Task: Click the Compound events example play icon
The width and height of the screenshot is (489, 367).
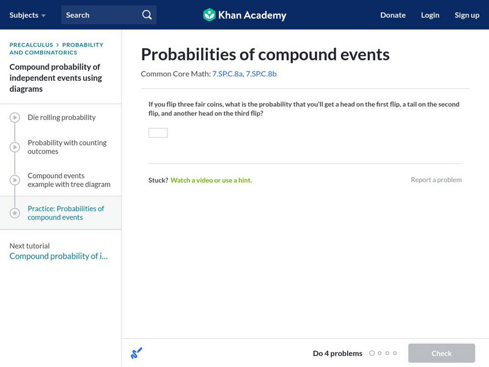Action: [x=15, y=180]
